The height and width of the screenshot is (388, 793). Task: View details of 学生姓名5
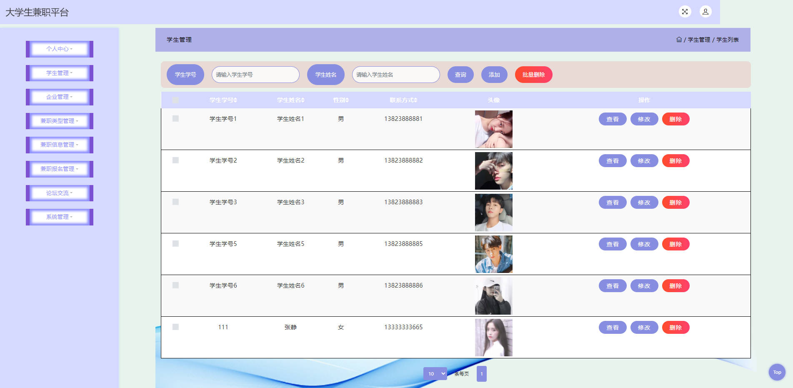coord(613,244)
